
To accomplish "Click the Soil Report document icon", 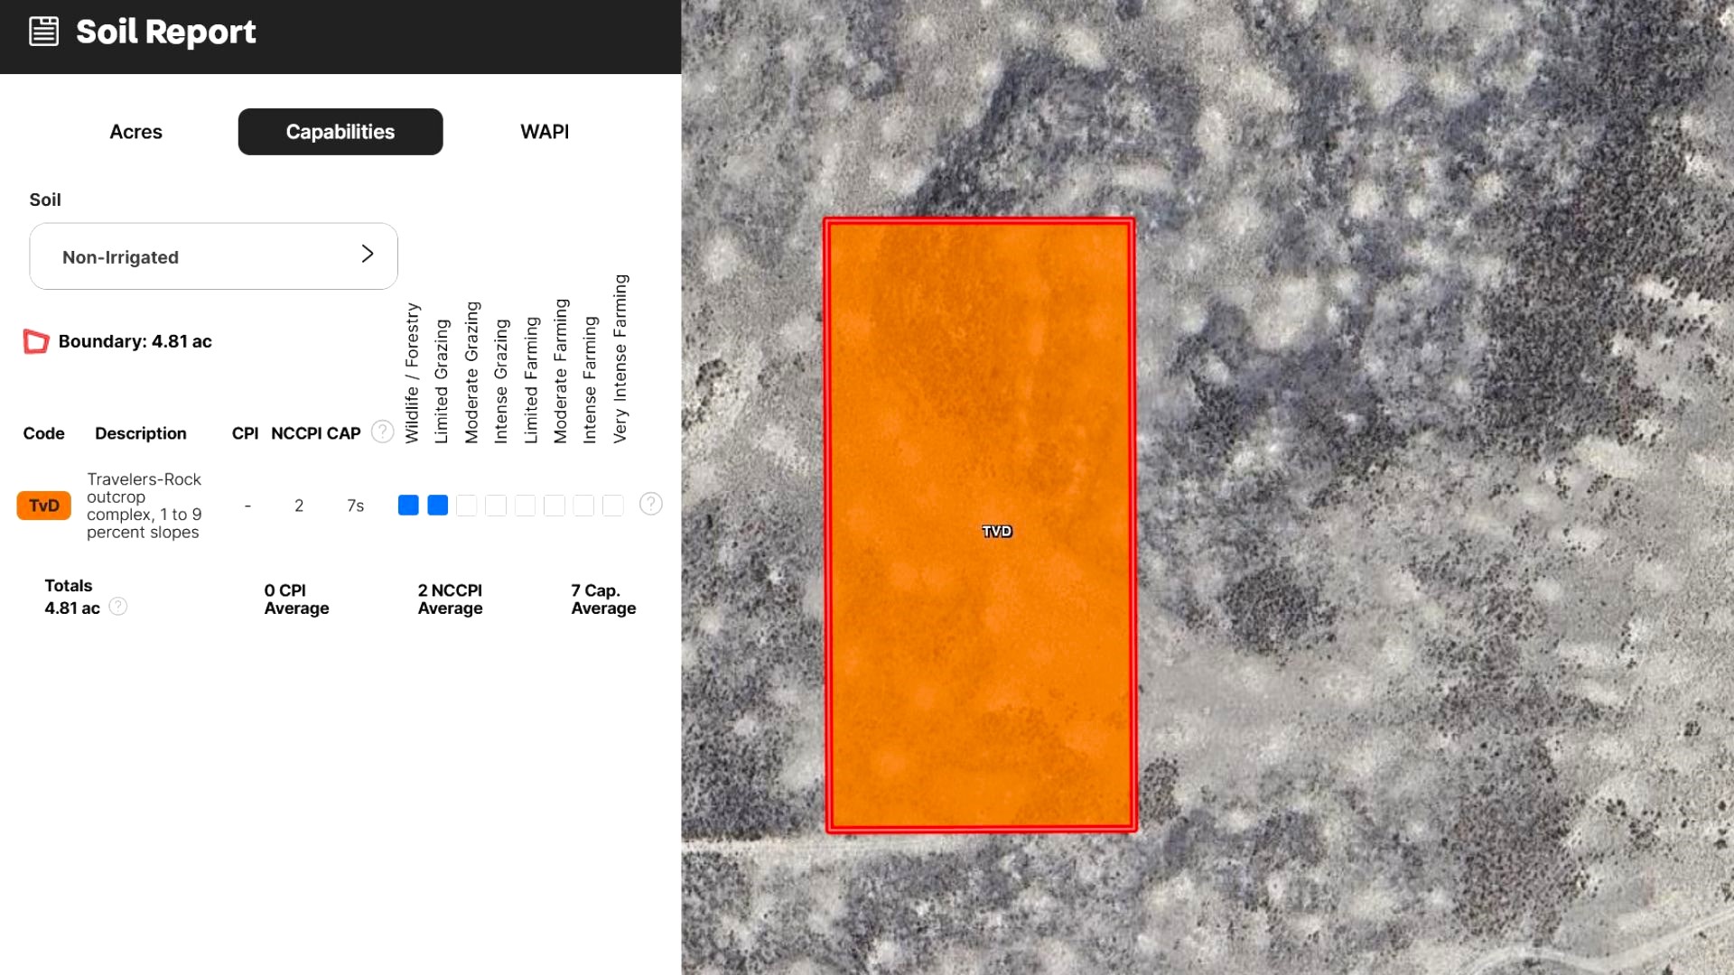I will 43,32.
